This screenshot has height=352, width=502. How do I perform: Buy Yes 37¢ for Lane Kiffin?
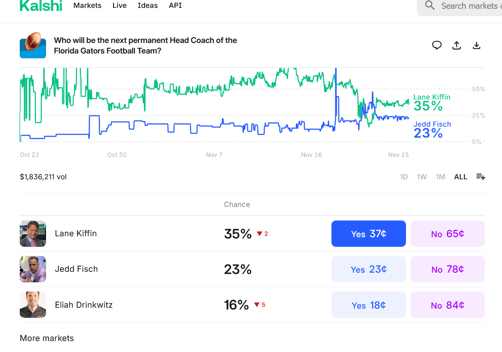click(x=368, y=234)
